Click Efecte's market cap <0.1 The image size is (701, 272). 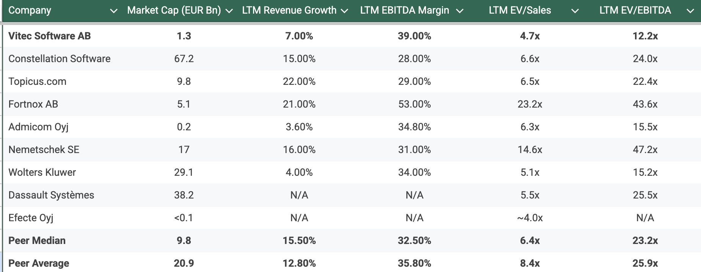coord(184,218)
